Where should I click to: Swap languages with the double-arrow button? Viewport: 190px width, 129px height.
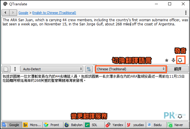click(89, 69)
